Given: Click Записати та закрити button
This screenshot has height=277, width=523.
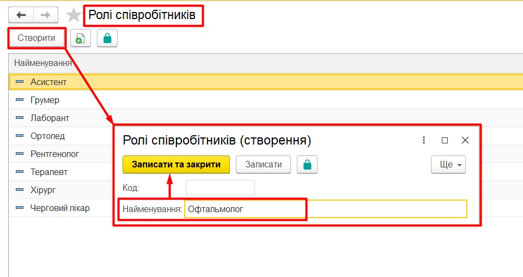Looking at the screenshot, I should [176, 165].
